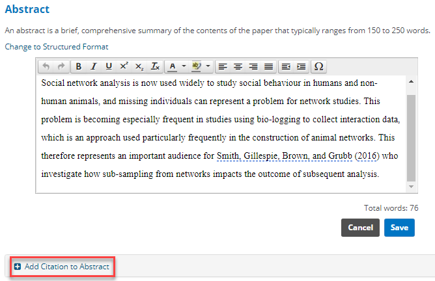435x281 pixels.
Task: Click the Abstract heading
Action: click(27, 9)
